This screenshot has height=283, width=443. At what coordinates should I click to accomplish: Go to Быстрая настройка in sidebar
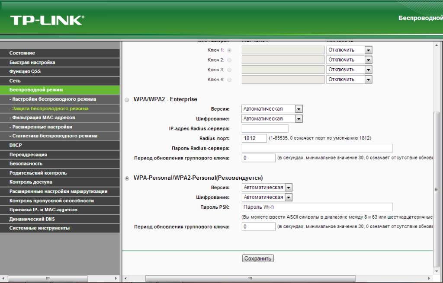32,62
